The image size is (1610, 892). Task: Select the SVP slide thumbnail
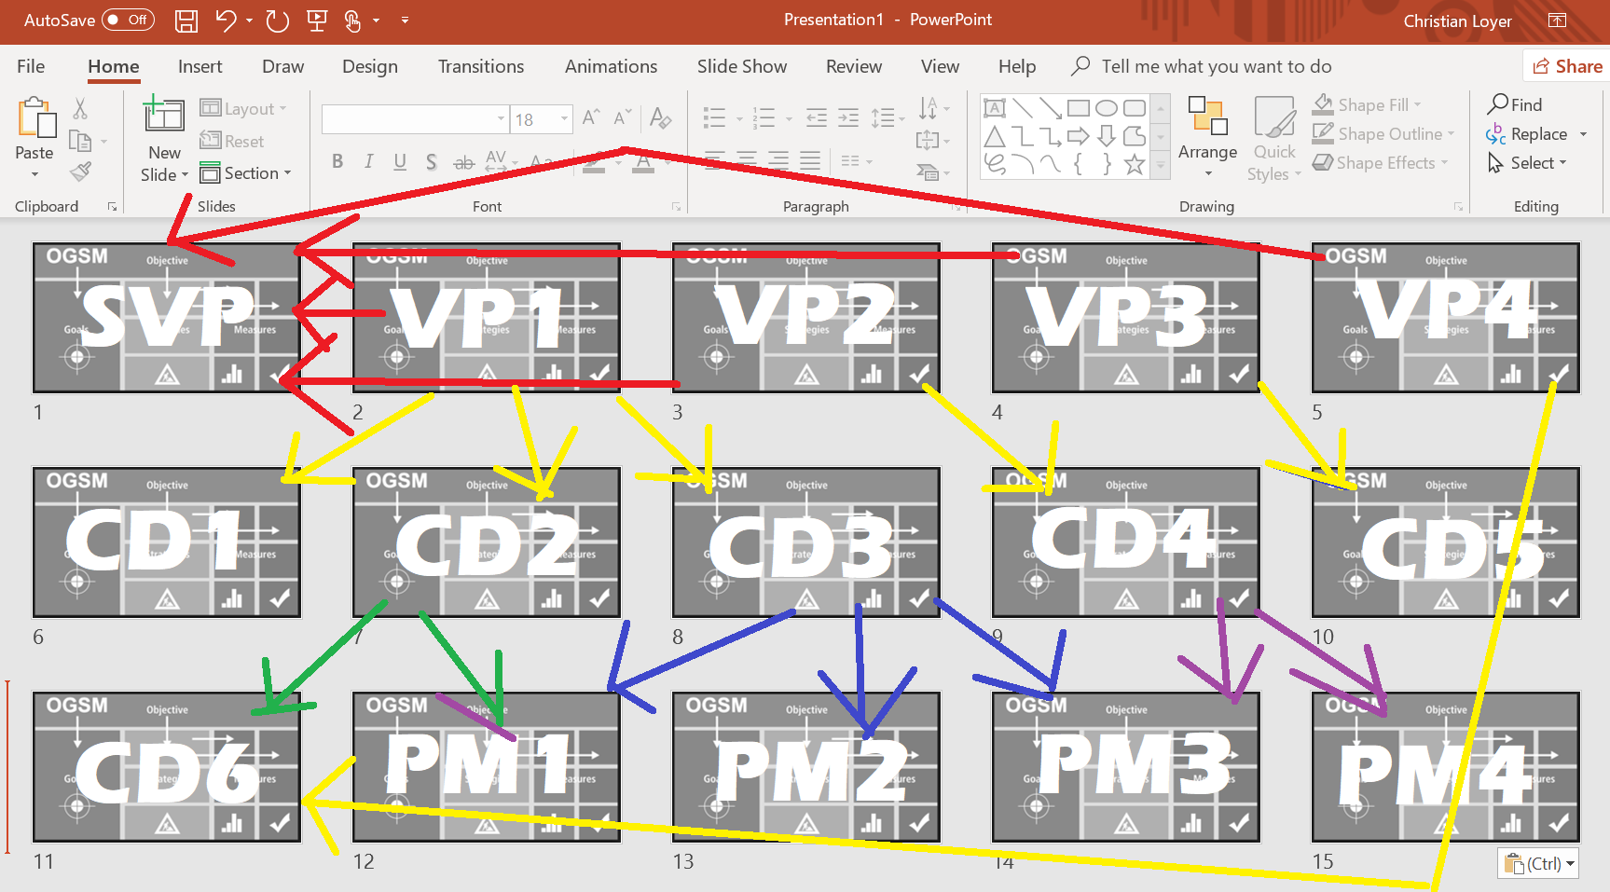pos(167,318)
